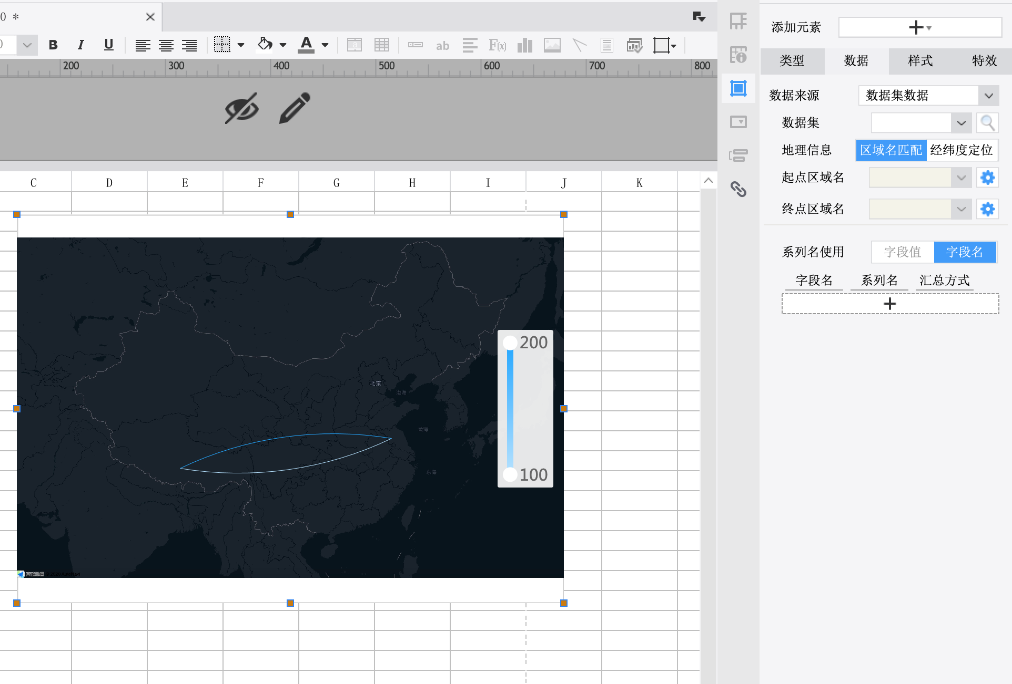Click 字段名 column header
Viewport: 1012px width, 684px height.
tap(814, 281)
